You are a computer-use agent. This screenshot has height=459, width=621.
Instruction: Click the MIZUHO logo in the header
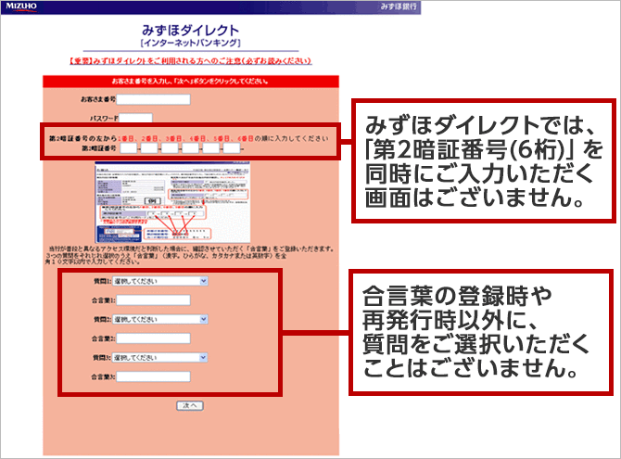(x=21, y=6)
